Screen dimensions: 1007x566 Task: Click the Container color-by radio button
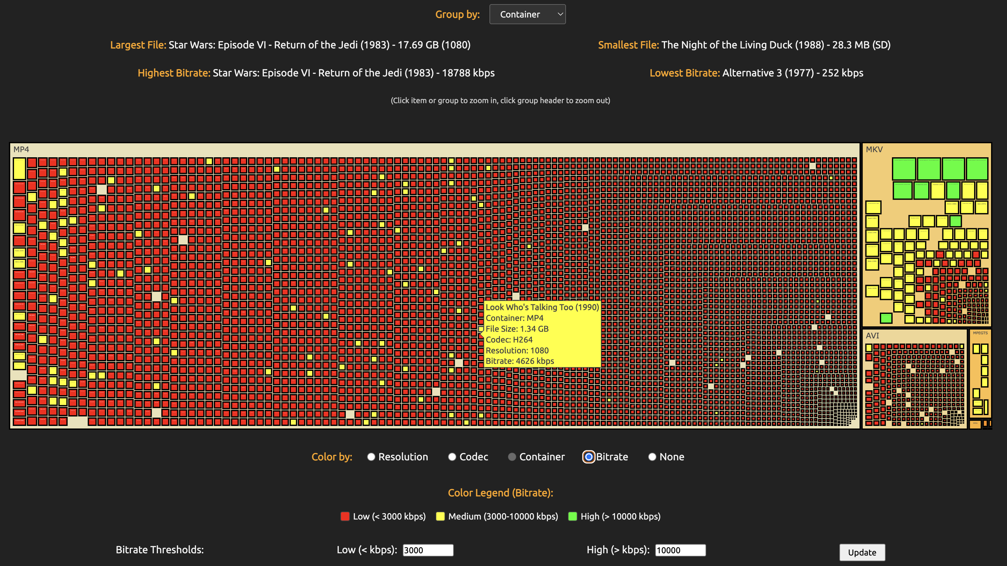(512, 456)
